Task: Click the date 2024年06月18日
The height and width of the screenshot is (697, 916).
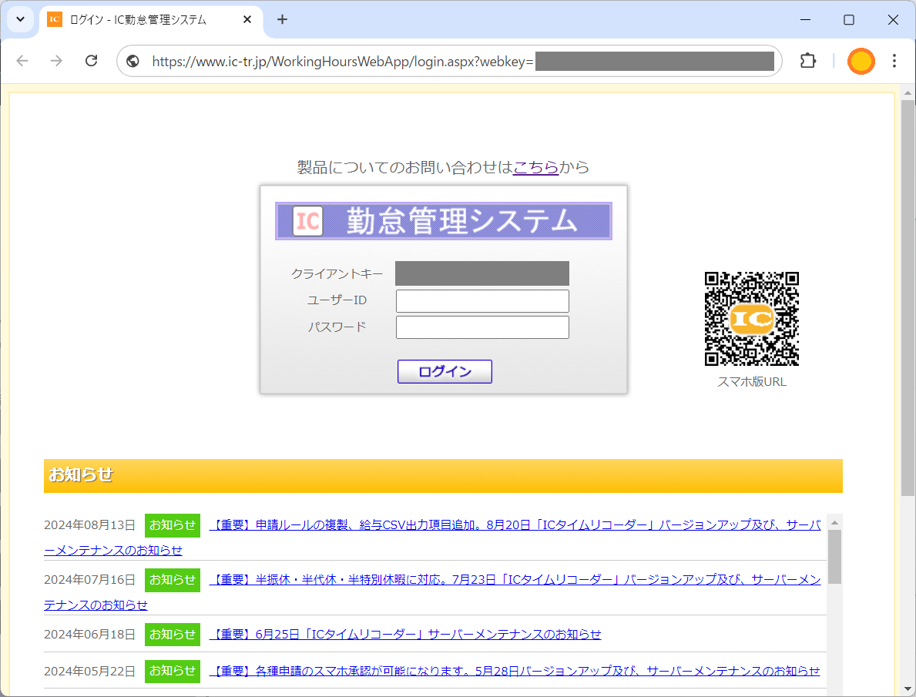Action: tap(89, 635)
